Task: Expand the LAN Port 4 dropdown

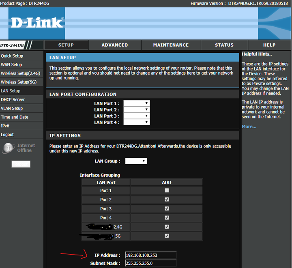Action: (137, 122)
